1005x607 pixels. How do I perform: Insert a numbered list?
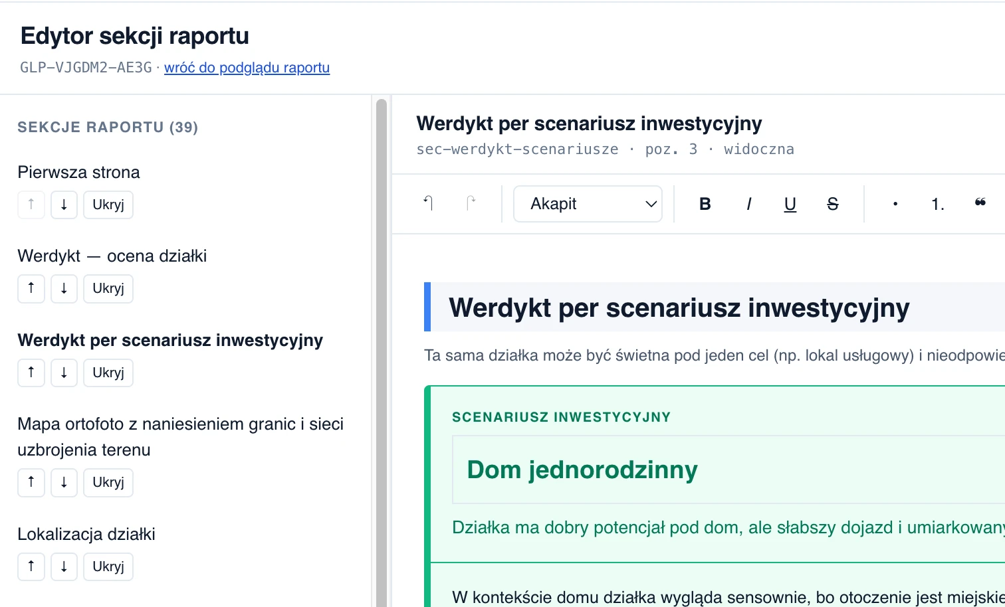(938, 204)
